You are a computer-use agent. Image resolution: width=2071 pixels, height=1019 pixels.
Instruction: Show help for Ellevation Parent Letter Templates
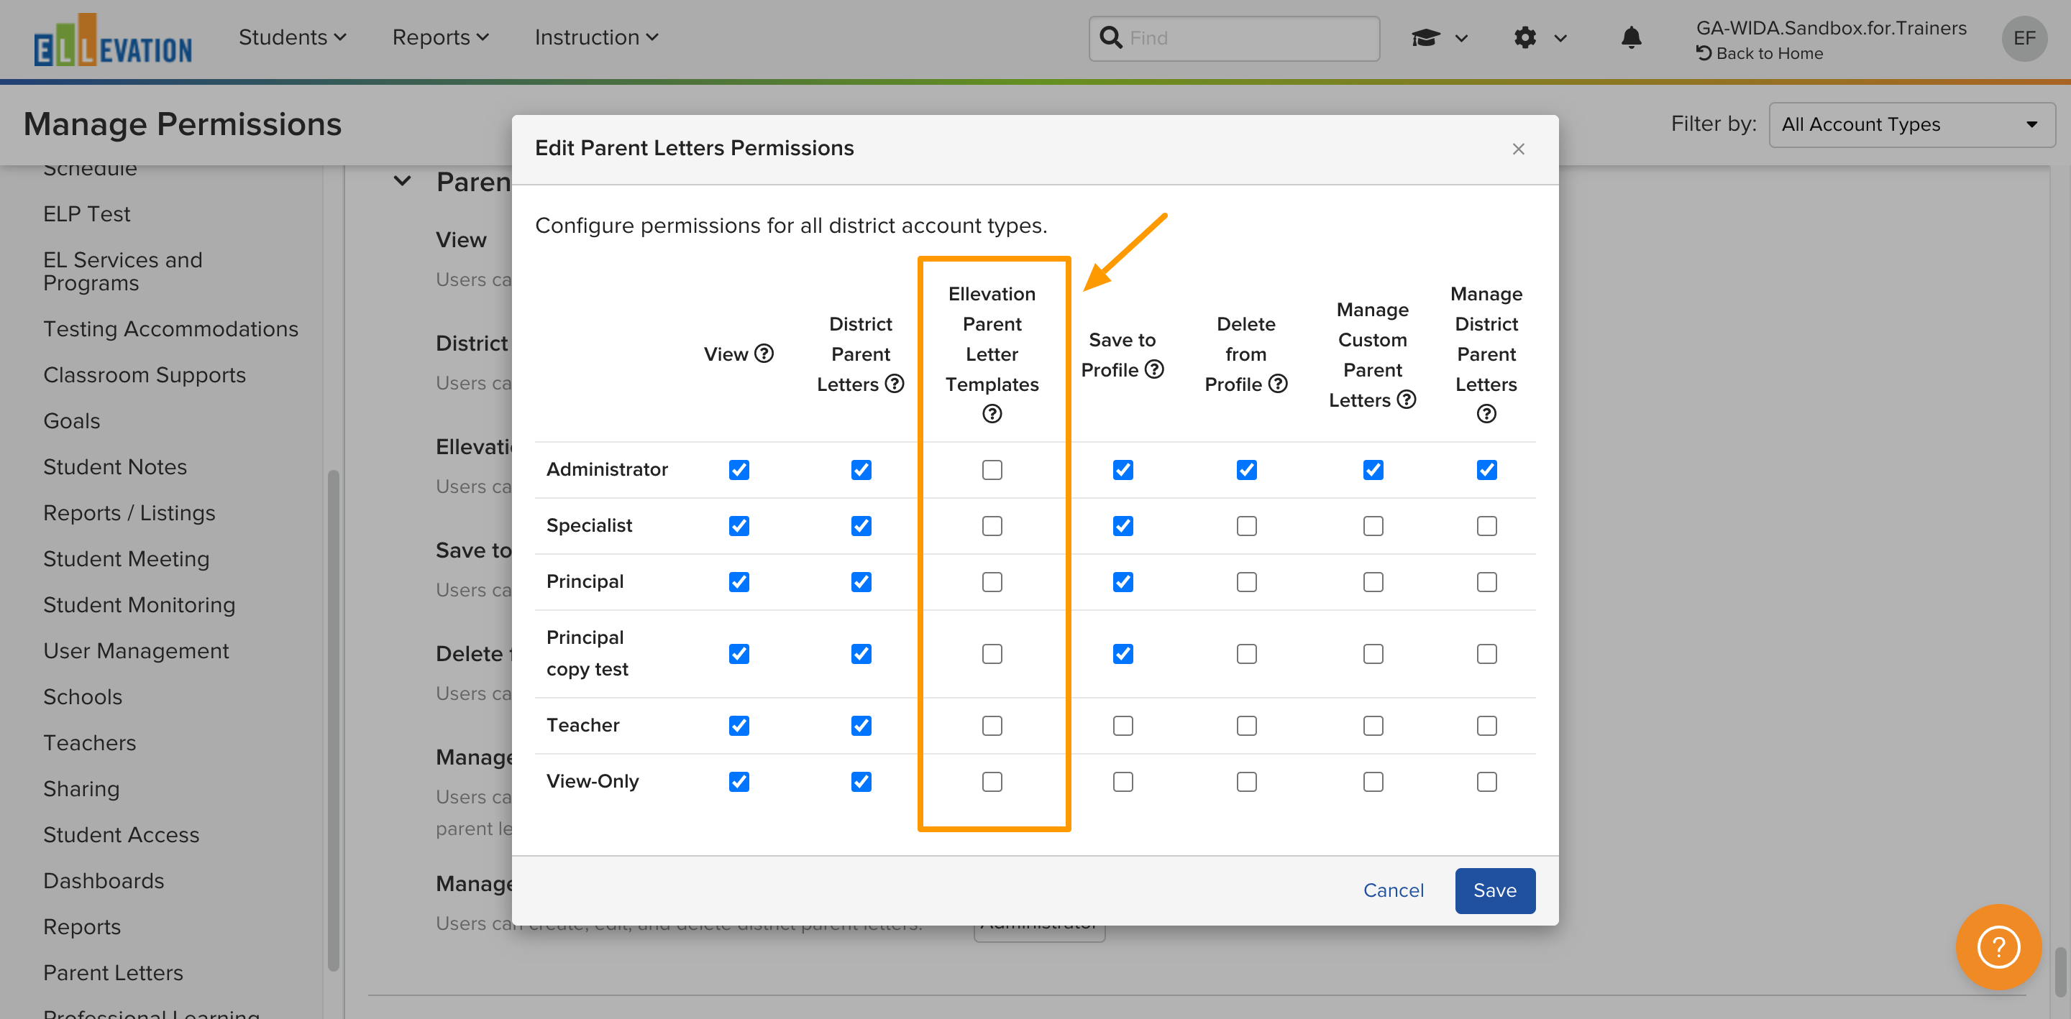pyautogui.click(x=992, y=414)
